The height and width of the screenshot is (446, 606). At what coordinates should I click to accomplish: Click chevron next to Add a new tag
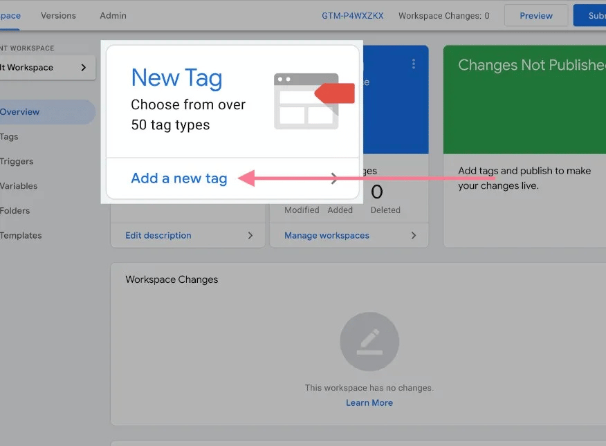pos(334,178)
